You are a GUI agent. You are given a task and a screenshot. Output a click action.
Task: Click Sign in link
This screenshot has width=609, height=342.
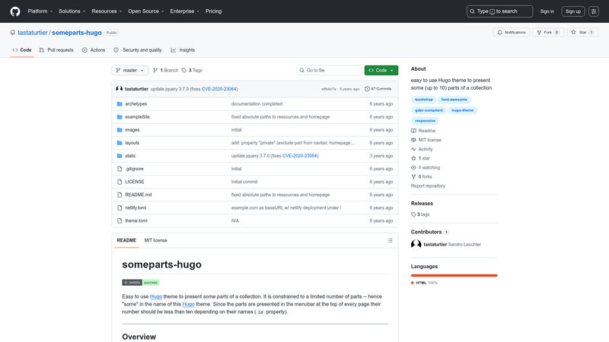(547, 11)
